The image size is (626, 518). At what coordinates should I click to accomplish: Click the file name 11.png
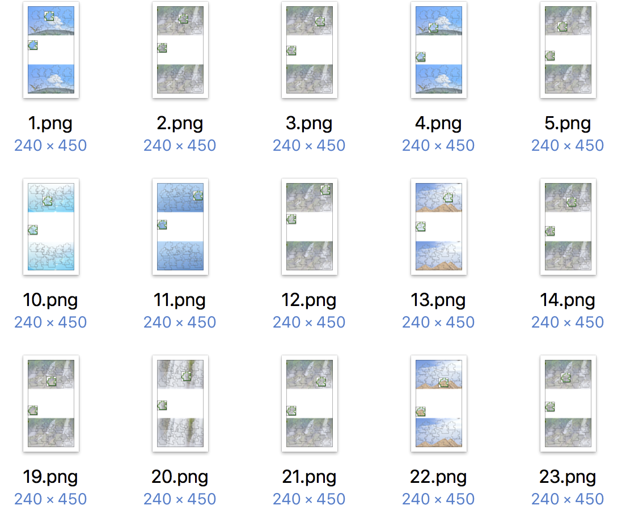pyautogui.click(x=180, y=300)
